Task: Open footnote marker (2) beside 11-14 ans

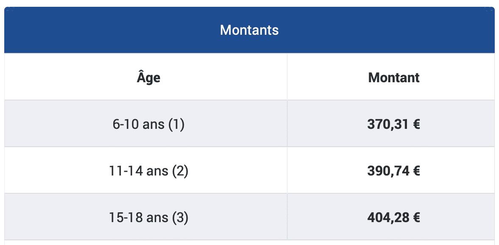Action: [180, 171]
